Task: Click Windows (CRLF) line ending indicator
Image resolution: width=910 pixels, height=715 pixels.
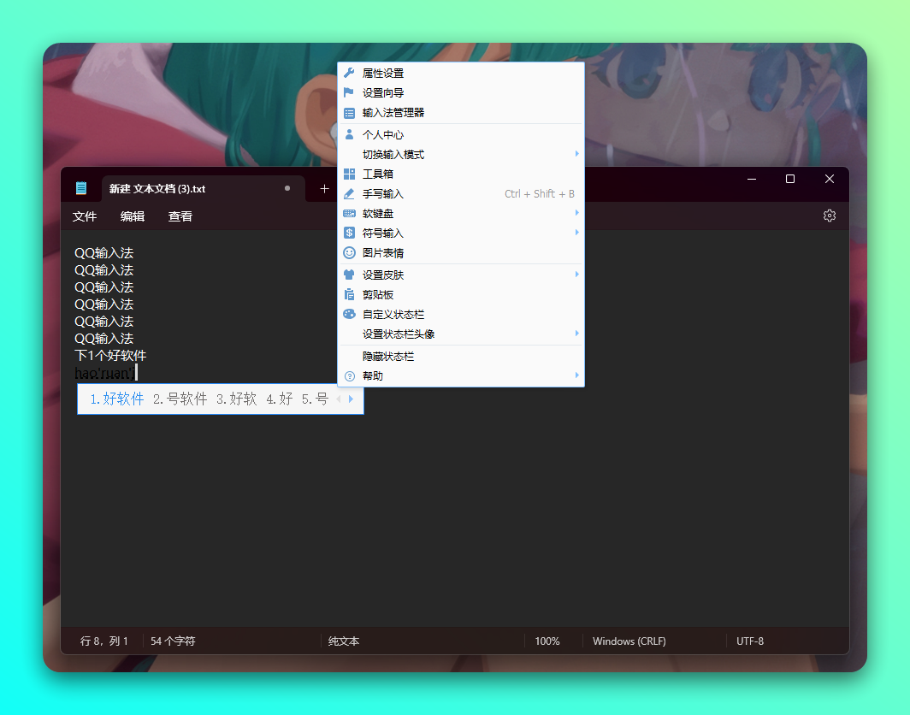Action: point(629,641)
